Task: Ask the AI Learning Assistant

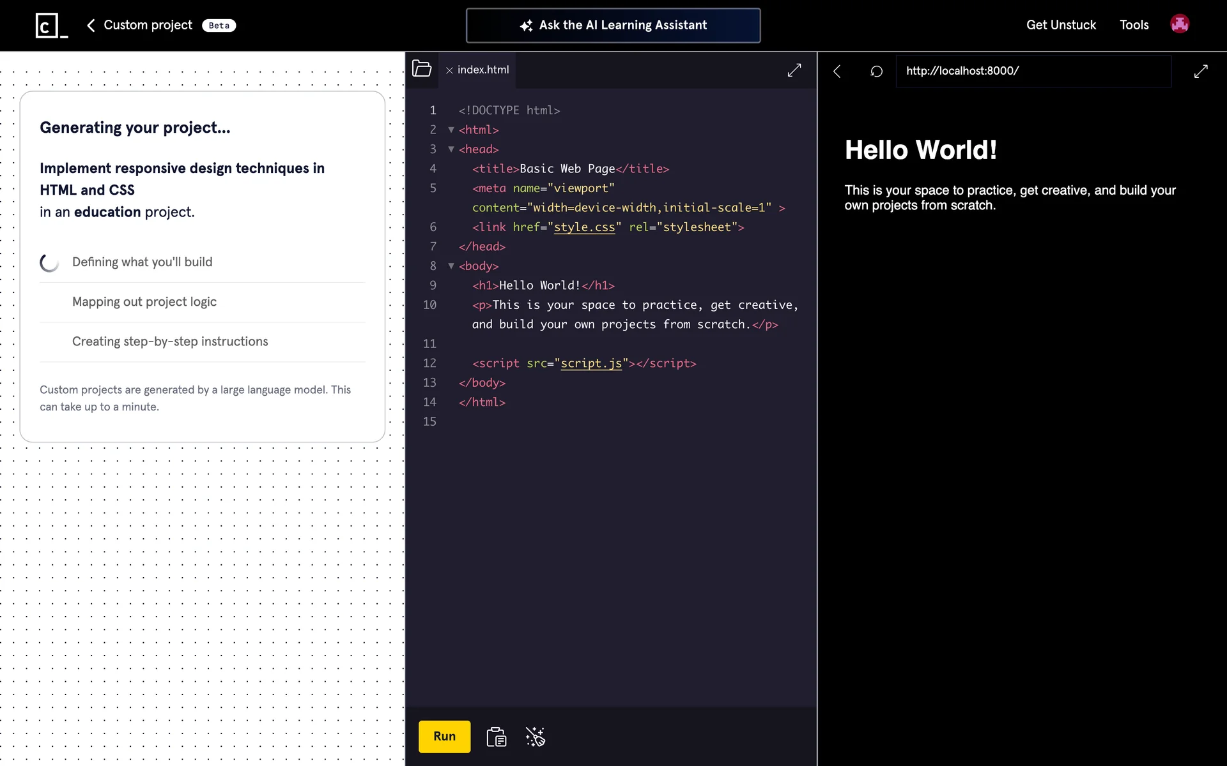Action: click(613, 26)
